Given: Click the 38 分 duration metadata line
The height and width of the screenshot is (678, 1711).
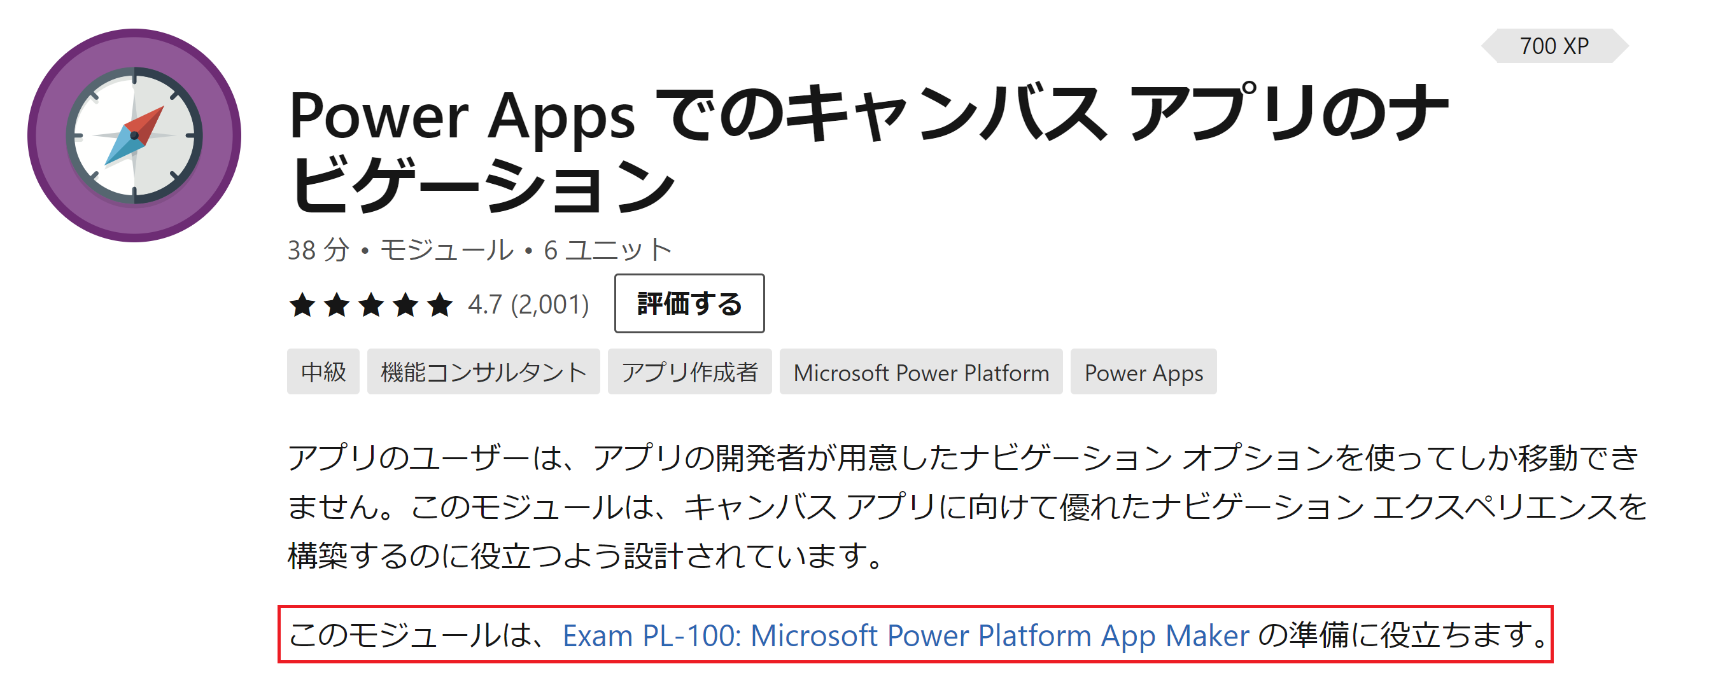Looking at the screenshot, I should tap(479, 250).
